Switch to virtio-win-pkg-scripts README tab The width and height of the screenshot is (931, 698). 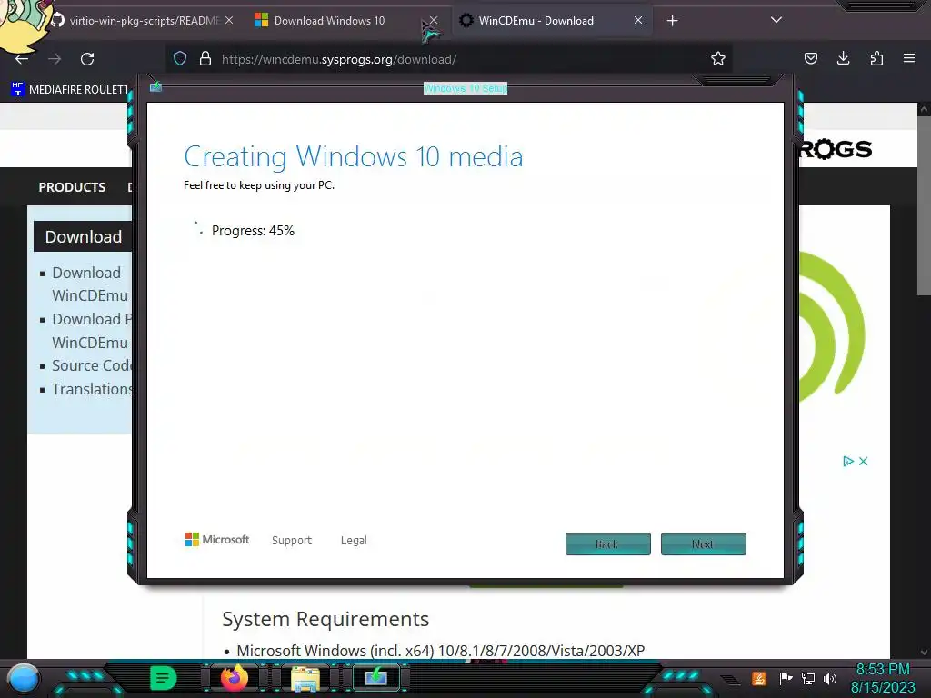[144, 21]
